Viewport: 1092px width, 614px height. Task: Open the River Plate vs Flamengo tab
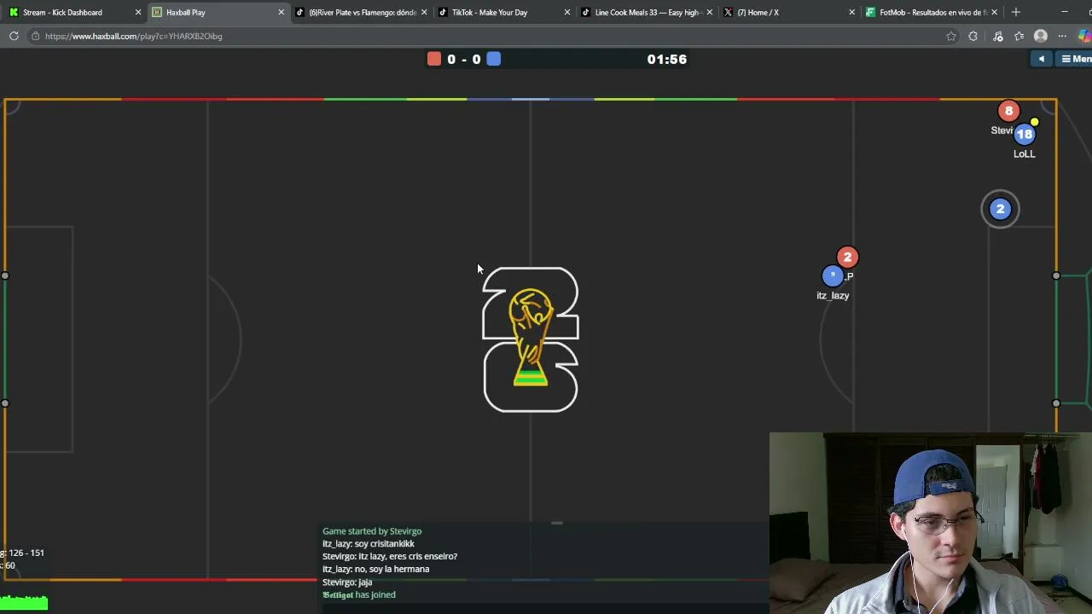[x=360, y=12]
